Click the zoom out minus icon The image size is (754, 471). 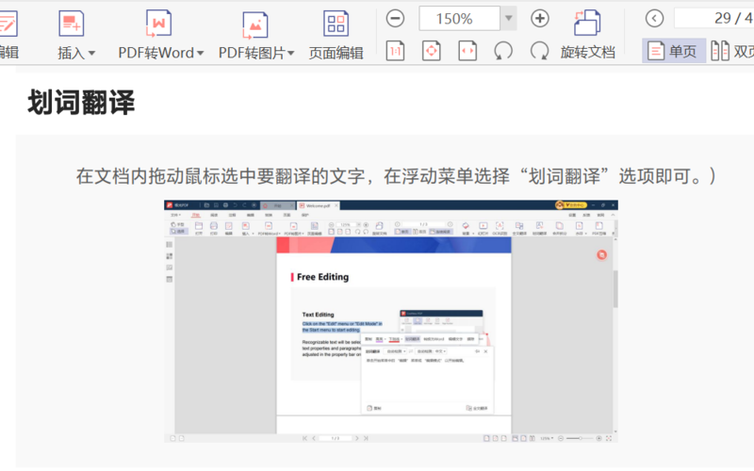(x=396, y=19)
